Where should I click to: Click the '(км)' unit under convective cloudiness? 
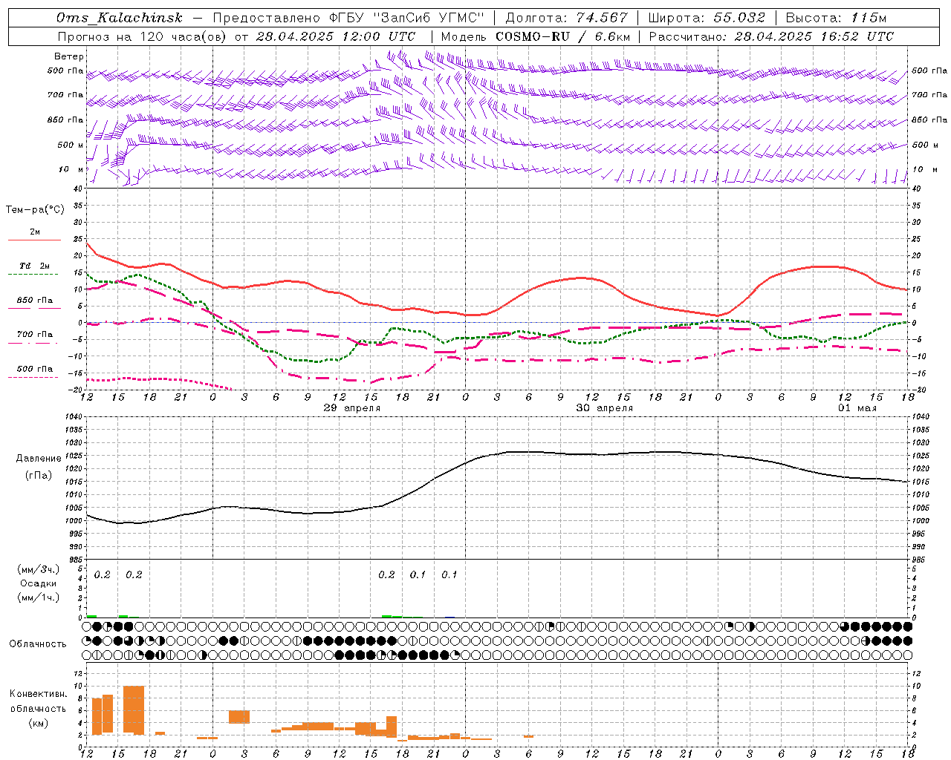(39, 723)
